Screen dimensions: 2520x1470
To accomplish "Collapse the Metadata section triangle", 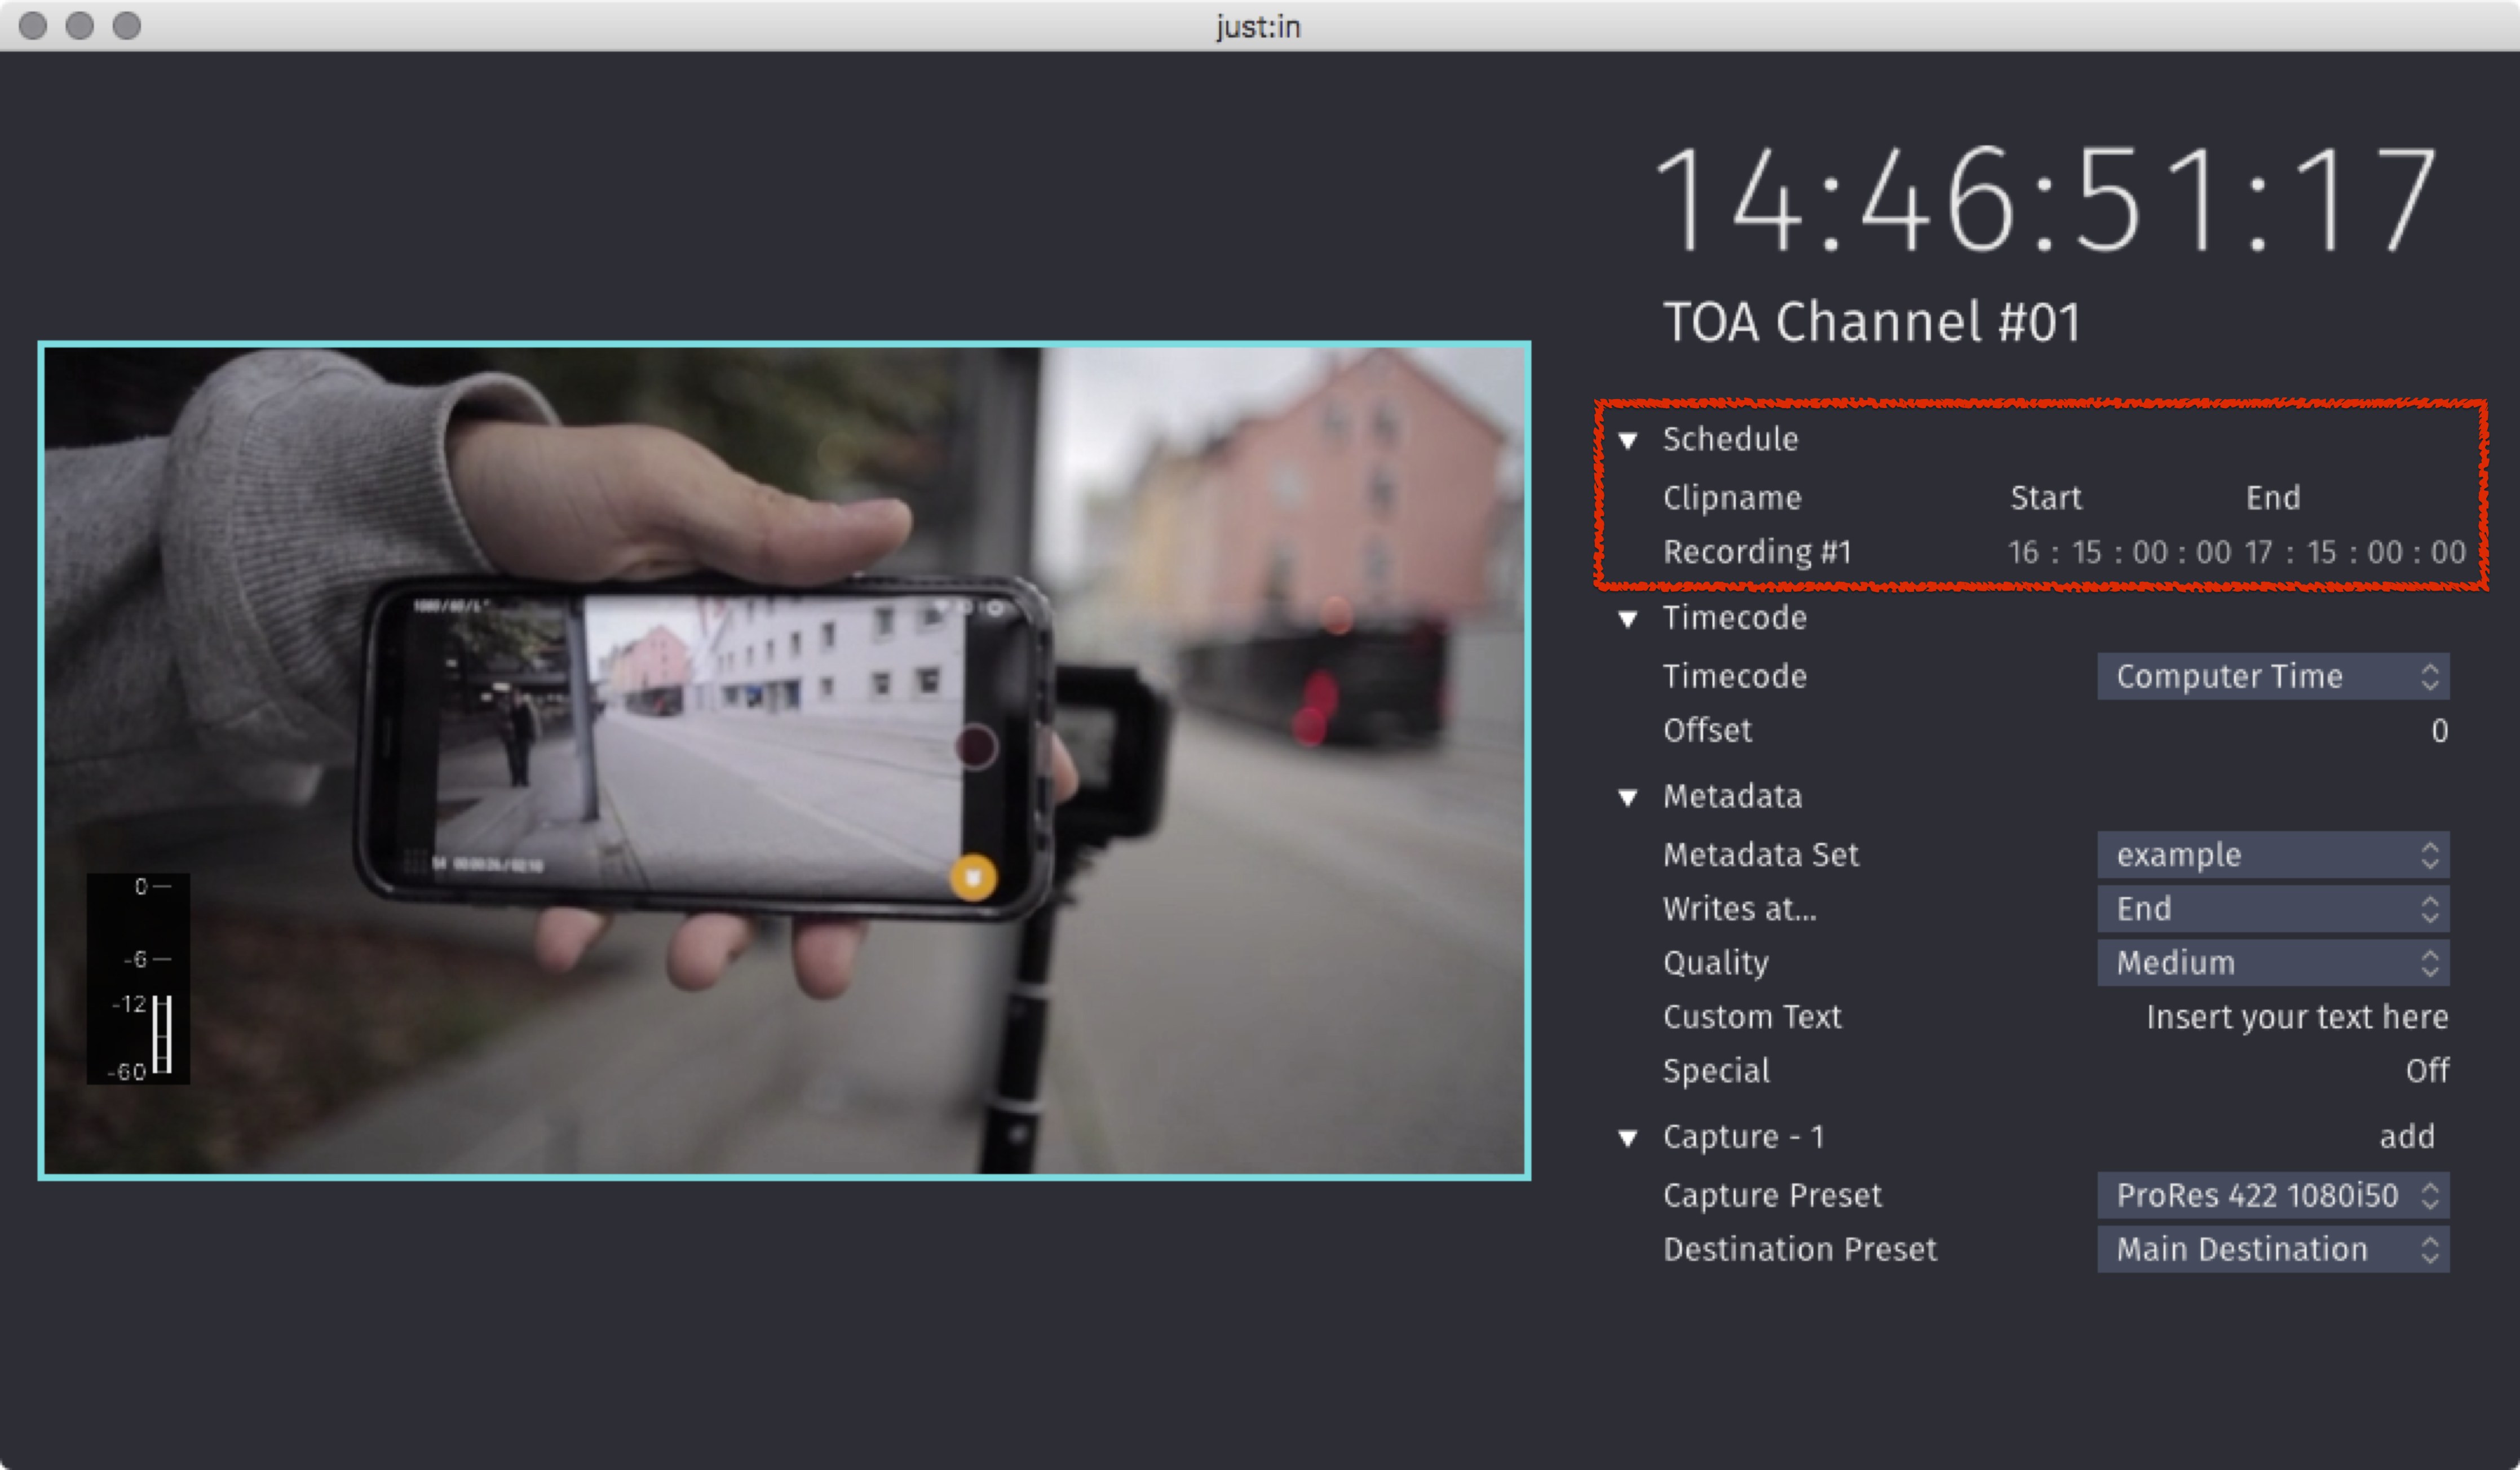I will [1628, 797].
